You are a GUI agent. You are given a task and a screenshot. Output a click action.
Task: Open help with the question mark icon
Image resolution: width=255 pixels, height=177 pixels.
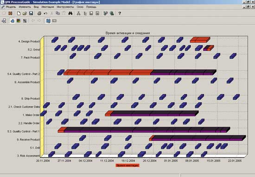point(120,13)
